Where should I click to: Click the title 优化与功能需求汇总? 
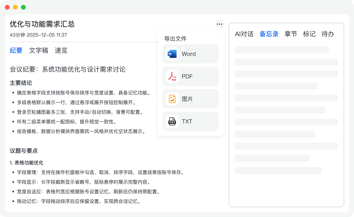(42, 24)
